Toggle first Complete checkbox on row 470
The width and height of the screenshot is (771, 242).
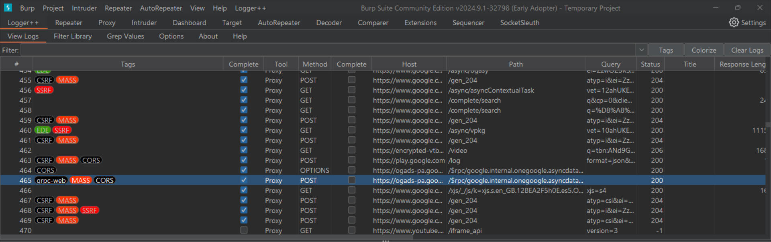coord(244,230)
